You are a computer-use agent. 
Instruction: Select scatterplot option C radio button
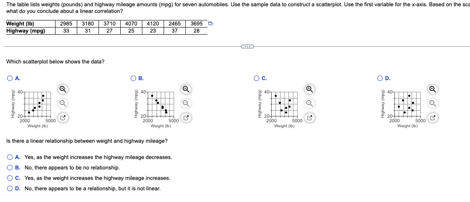(257, 78)
